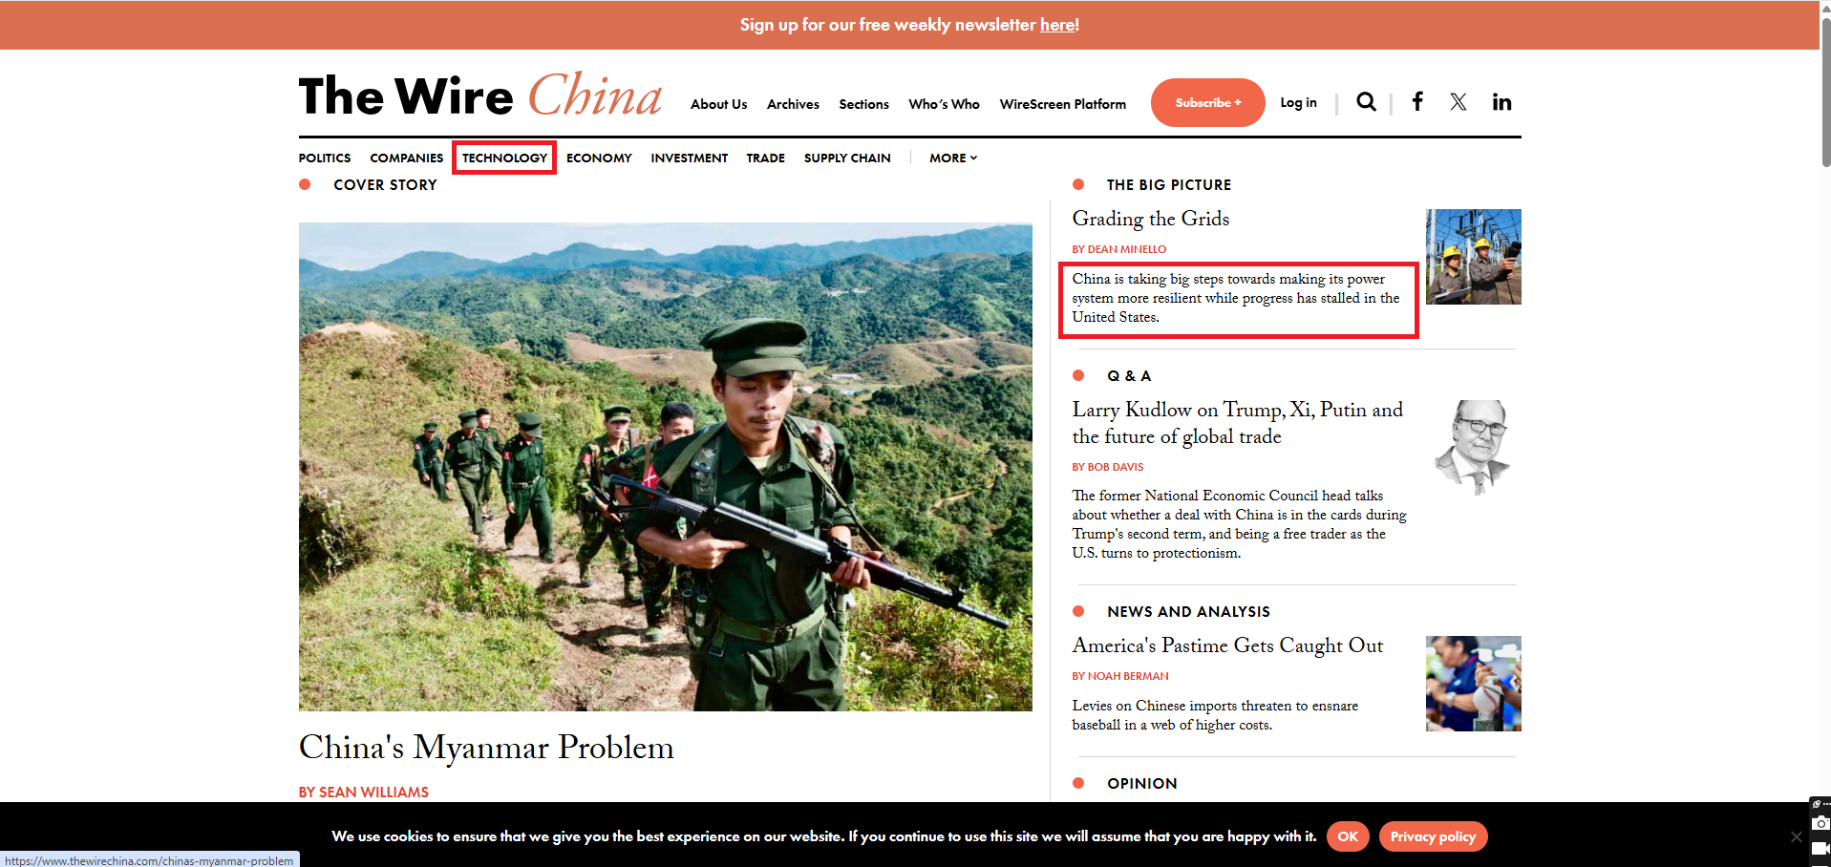
Task: Visit the Facebook page icon
Action: click(x=1417, y=102)
